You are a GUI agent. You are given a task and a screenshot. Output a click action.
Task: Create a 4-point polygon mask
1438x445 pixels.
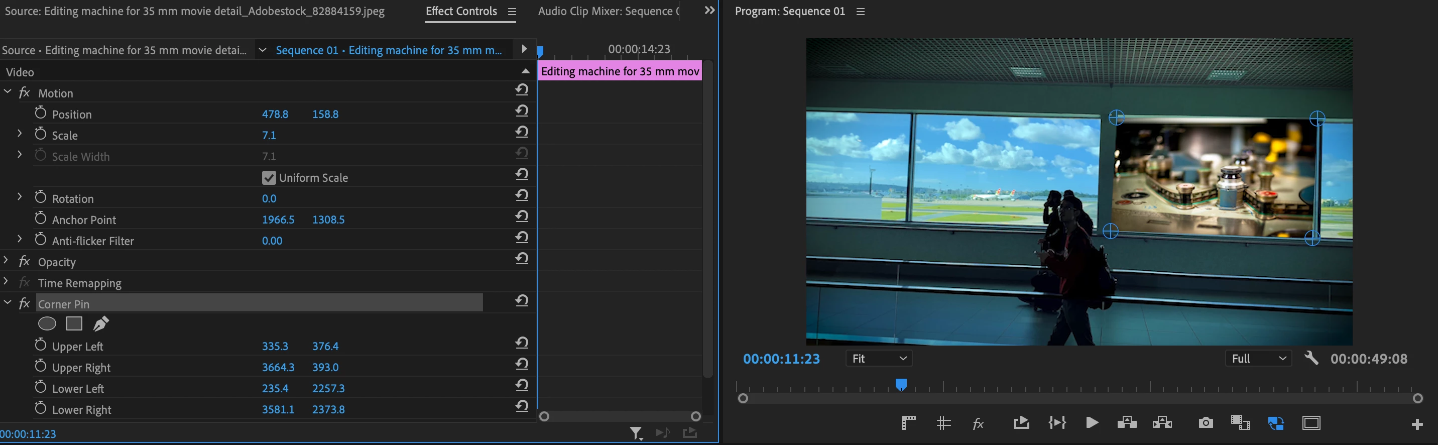point(74,323)
